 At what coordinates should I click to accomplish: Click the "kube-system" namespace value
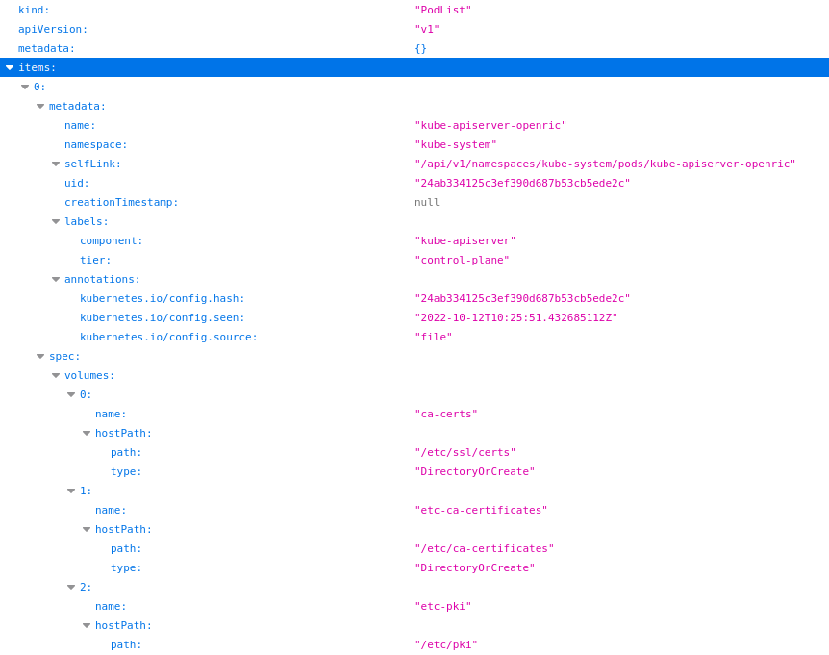455,145
